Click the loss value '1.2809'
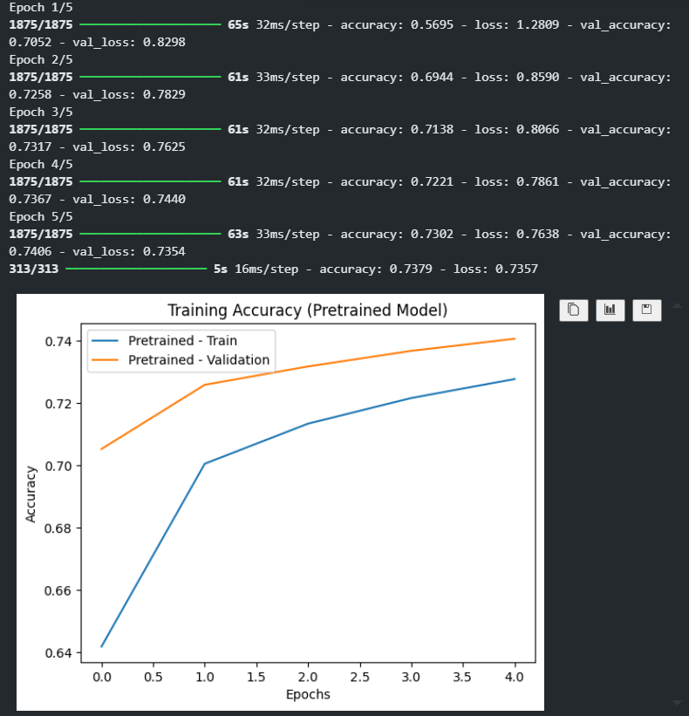689x716 pixels. pos(537,24)
